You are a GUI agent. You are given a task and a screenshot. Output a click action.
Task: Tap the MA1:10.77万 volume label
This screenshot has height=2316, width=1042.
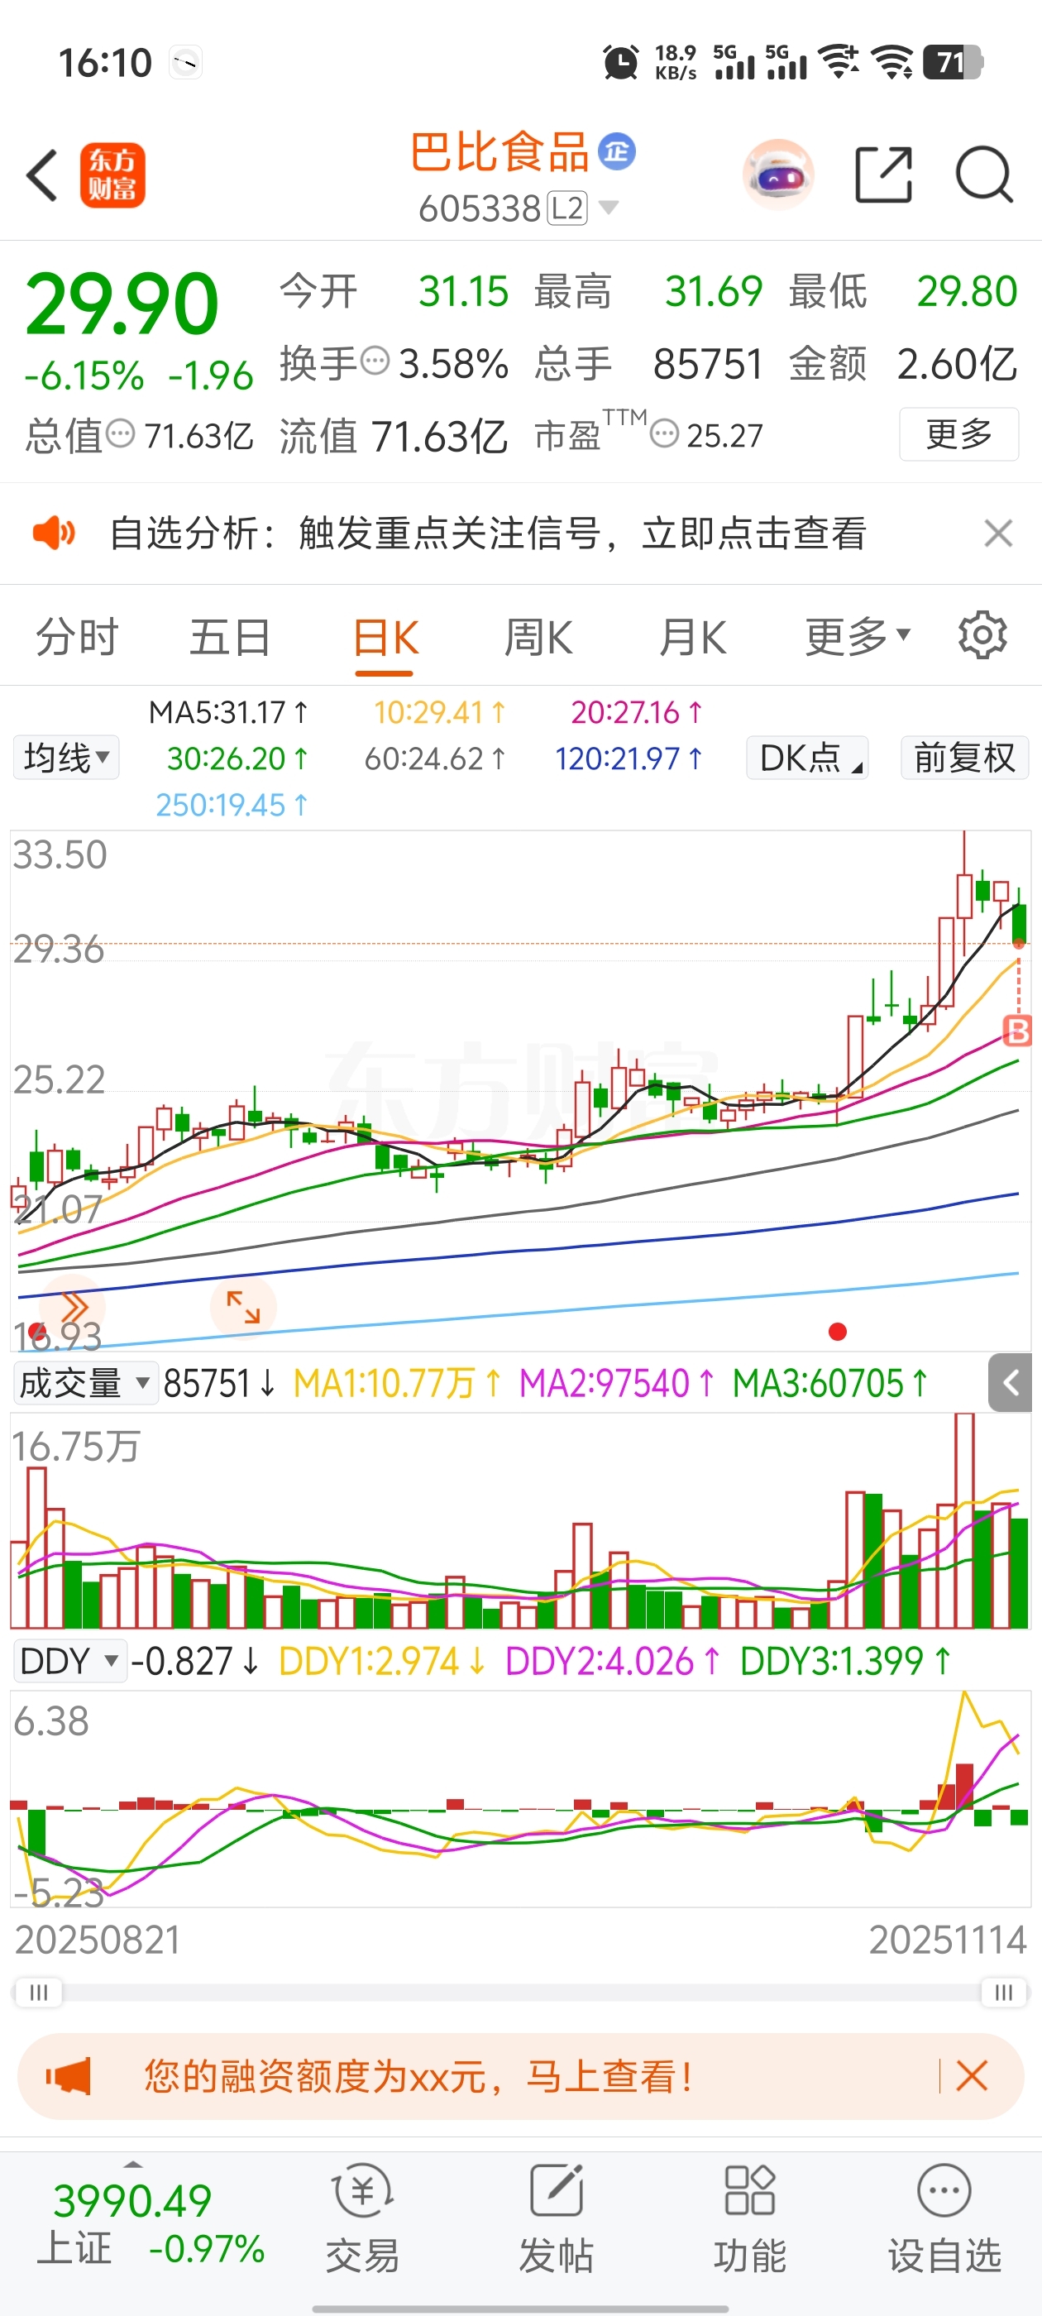396,1384
